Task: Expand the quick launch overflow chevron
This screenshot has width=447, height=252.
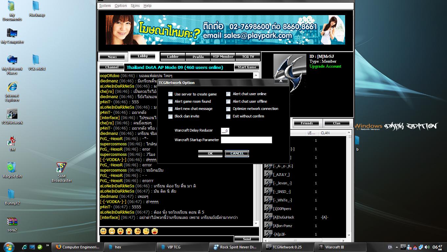Action: pyautogui.click(x=48, y=245)
